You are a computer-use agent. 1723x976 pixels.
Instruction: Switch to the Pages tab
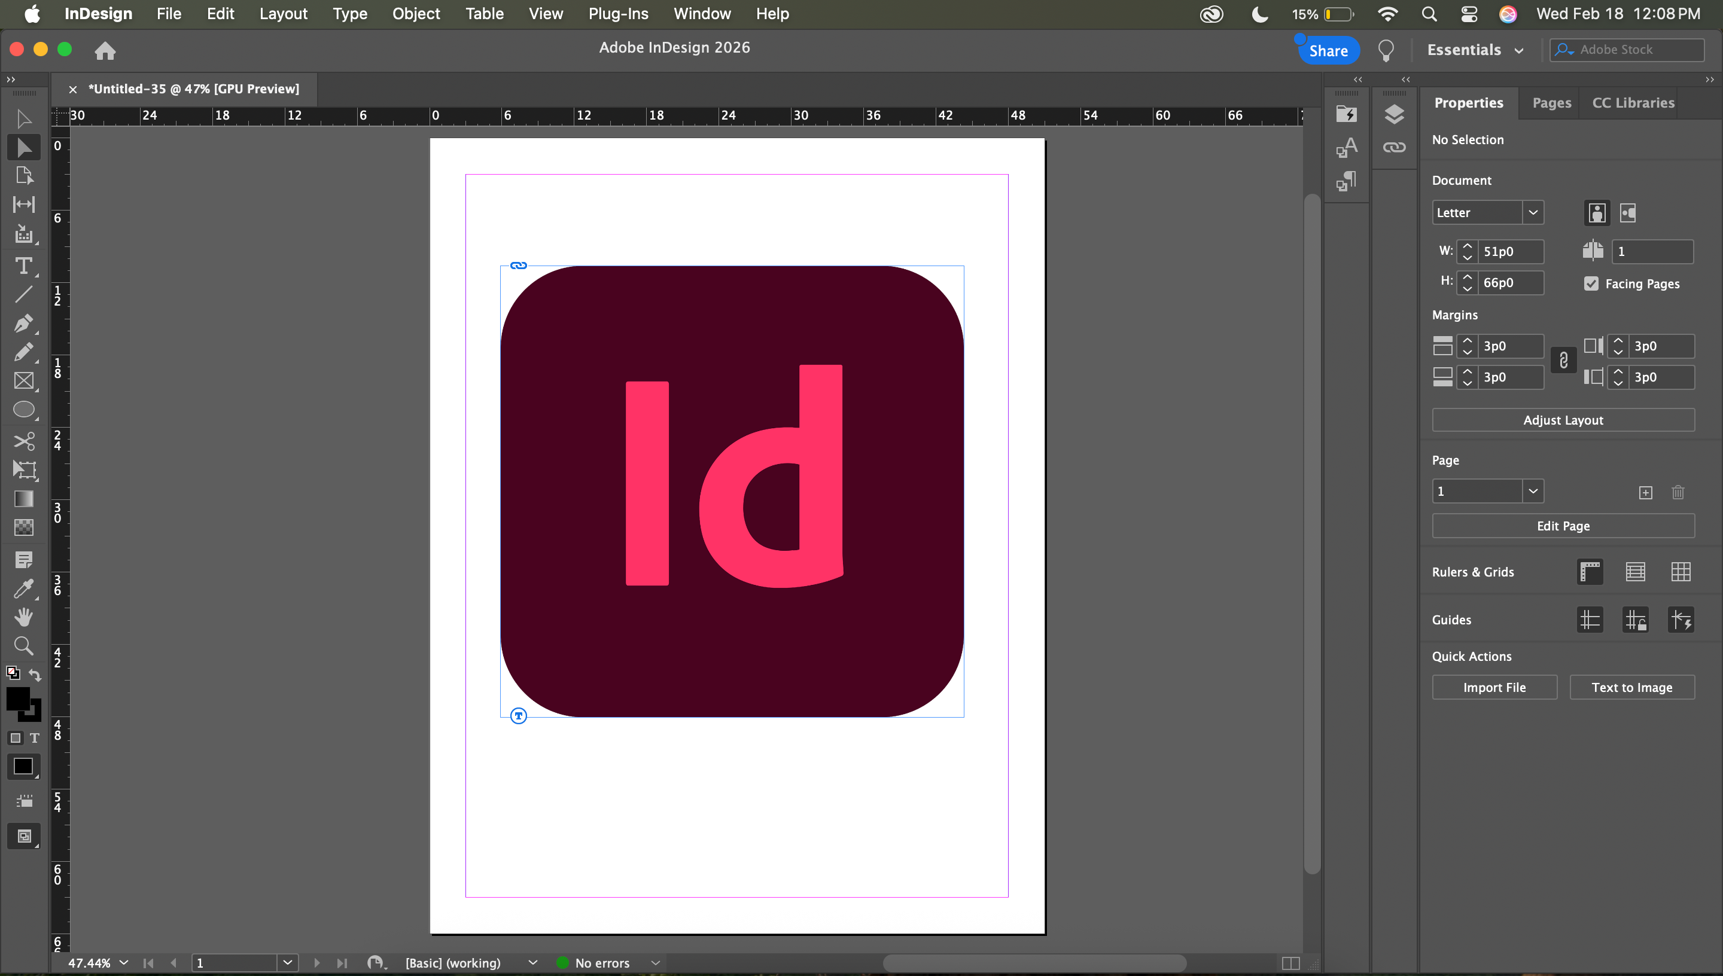click(1551, 102)
